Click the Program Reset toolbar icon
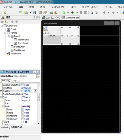Viewport: 124px width, 140px height. coord(86,13)
